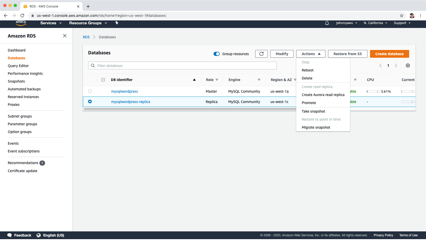Open the Resource Groups dropdown
Image resolution: width=426 pixels, height=242 pixels.
[88, 23]
